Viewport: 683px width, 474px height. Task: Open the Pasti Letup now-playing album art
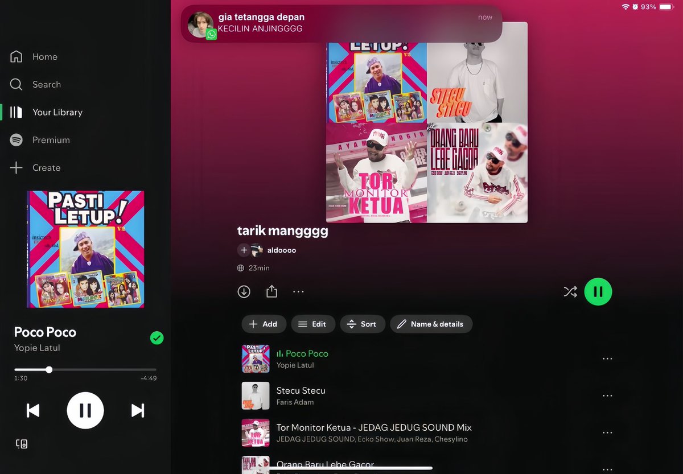[85, 249]
